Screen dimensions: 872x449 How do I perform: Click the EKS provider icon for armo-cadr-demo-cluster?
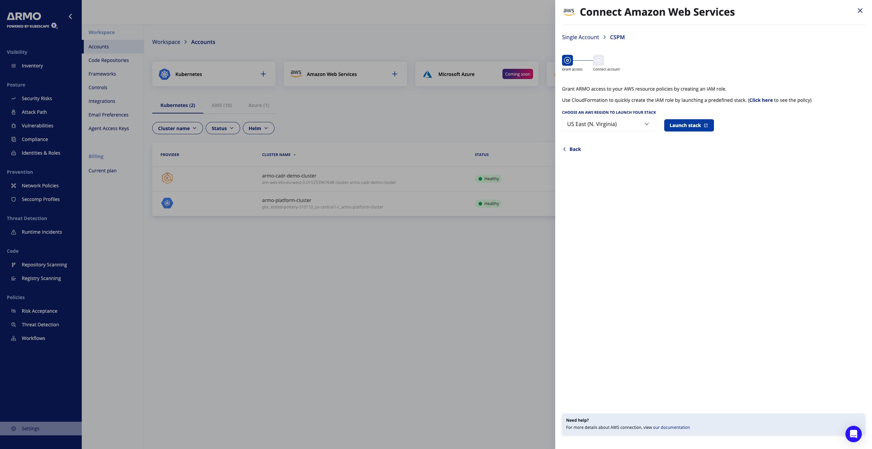point(167,178)
